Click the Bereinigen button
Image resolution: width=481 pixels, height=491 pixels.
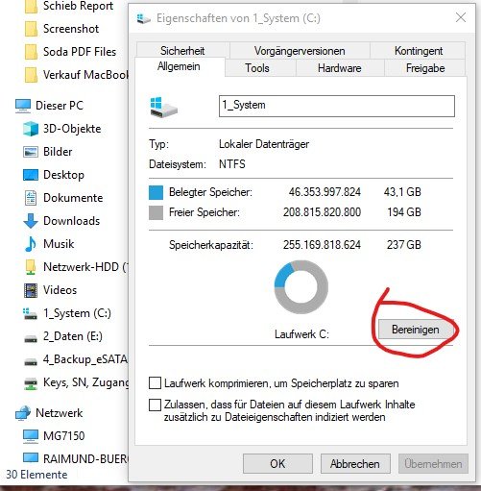point(416,330)
